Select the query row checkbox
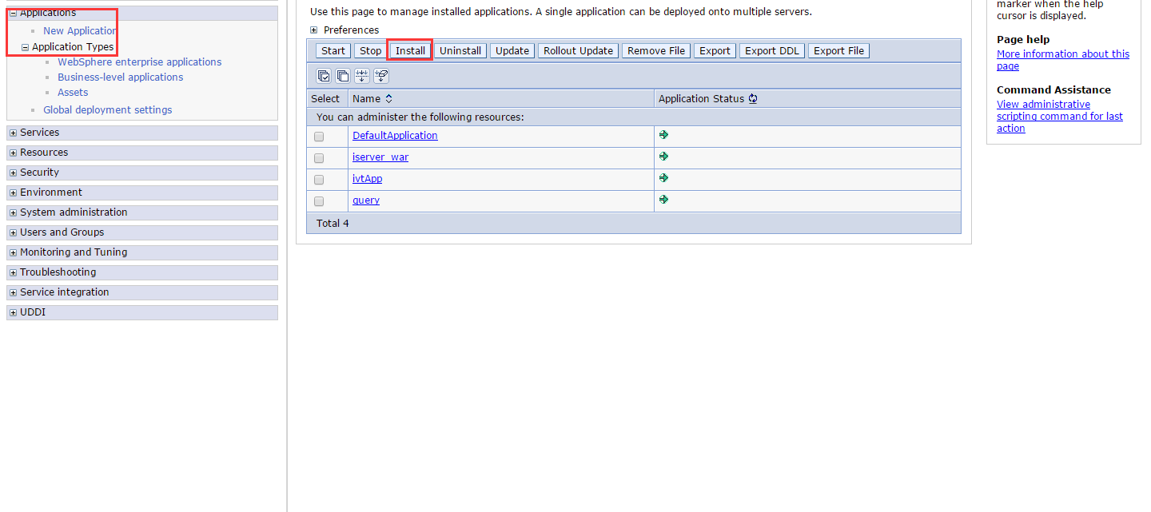The width and height of the screenshot is (1151, 512). (319, 201)
